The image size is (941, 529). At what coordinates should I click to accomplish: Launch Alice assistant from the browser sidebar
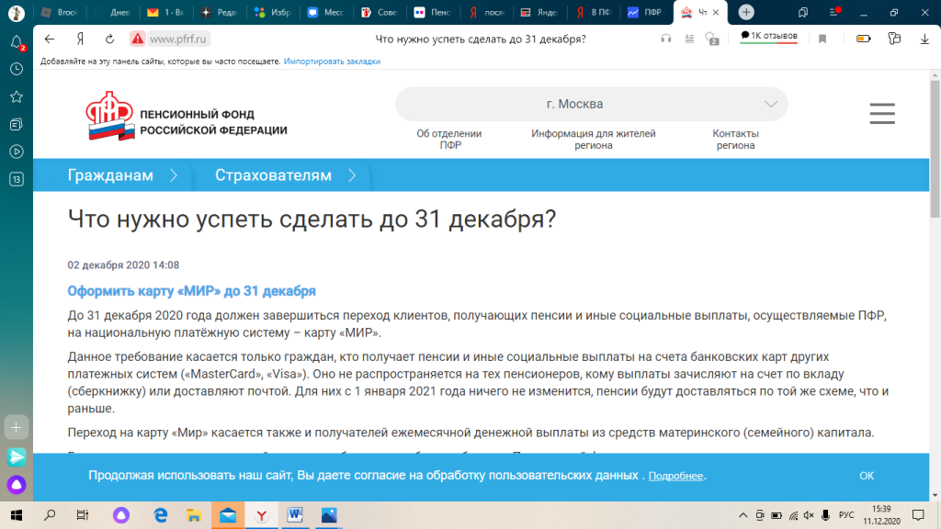17,484
